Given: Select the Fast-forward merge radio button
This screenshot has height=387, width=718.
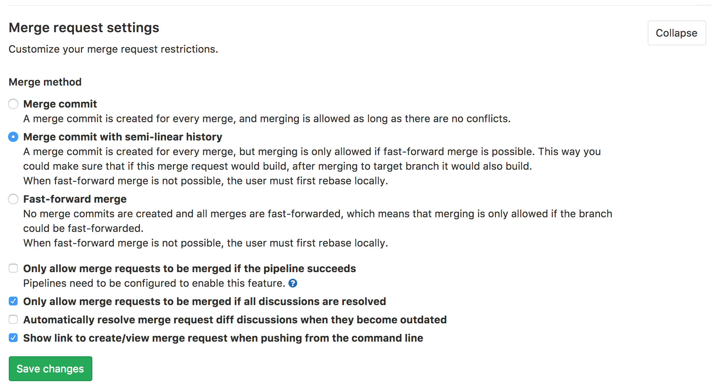Looking at the screenshot, I should (x=13, y=199).
